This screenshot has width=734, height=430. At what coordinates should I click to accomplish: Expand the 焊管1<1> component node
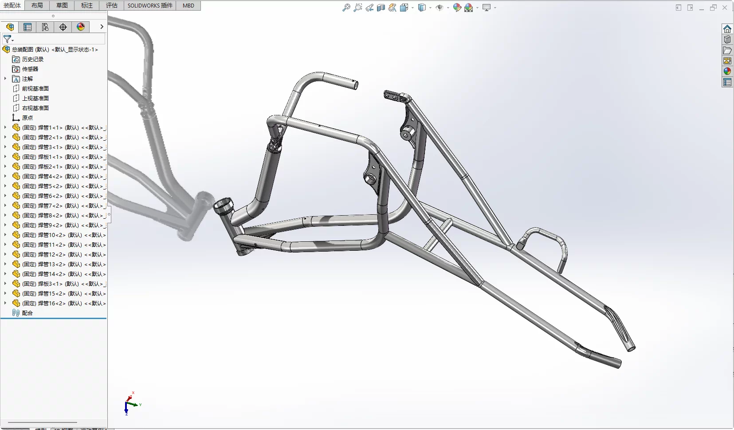tap(5, 127)
